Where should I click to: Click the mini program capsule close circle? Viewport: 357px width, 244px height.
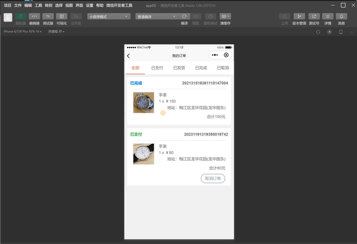click(x=226, y=55)
